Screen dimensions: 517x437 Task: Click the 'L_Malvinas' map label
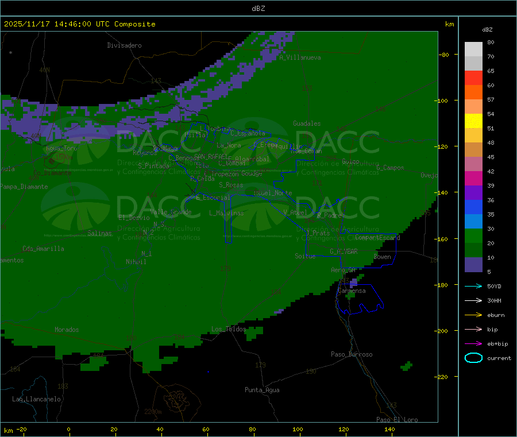226,213
